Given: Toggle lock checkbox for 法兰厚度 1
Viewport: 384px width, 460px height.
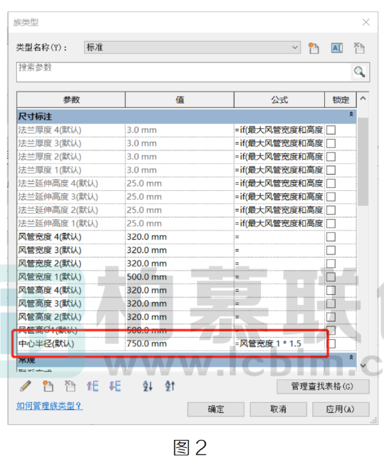Looking at the screenshot, I should point(331,170).
